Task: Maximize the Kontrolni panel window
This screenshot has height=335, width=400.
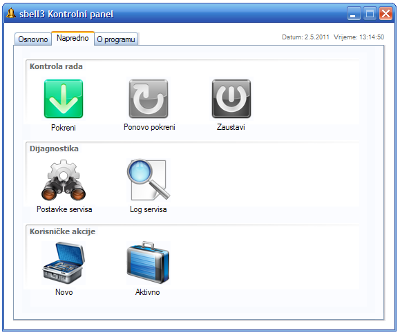Action: pos(370,14)
